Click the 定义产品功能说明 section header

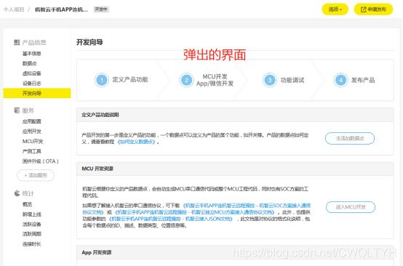(x=235, y=115)
